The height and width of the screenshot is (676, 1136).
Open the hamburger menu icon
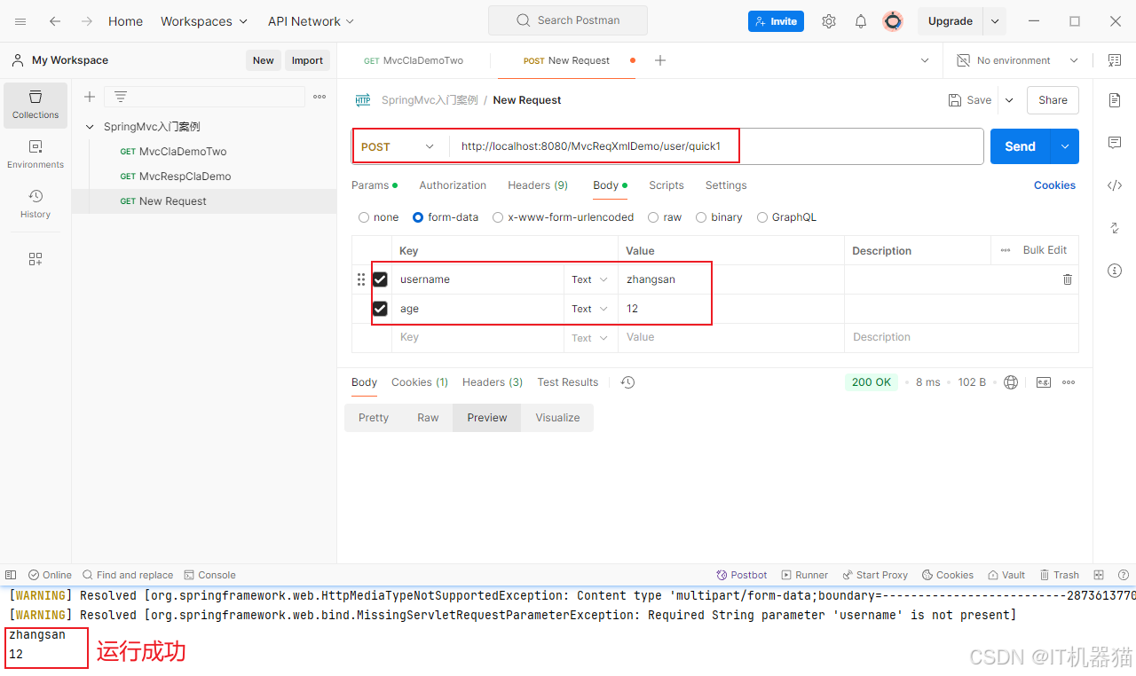click(x=20, y=21)
